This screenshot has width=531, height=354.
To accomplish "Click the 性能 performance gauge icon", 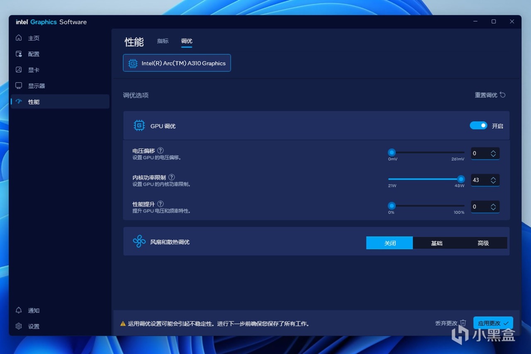I will click(x=19, y=101).
